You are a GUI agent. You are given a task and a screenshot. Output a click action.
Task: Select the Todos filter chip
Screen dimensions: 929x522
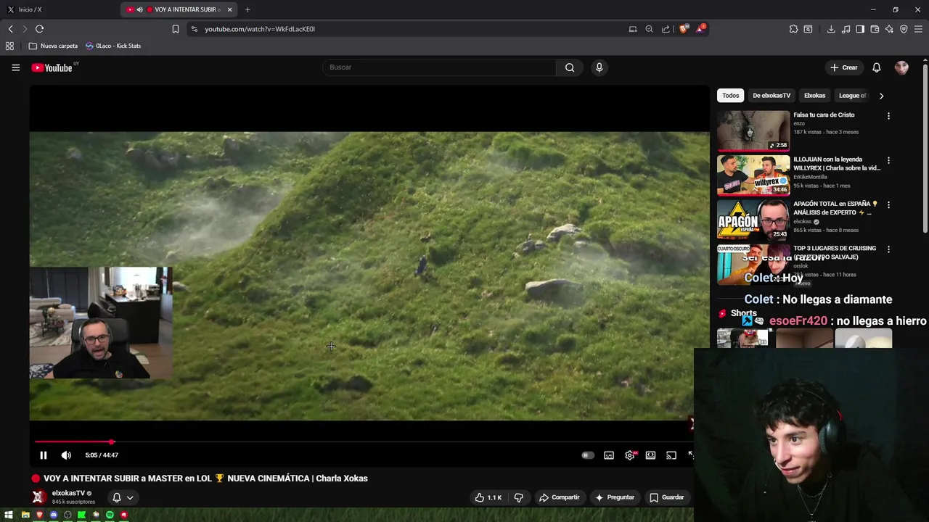coord(731,96)
